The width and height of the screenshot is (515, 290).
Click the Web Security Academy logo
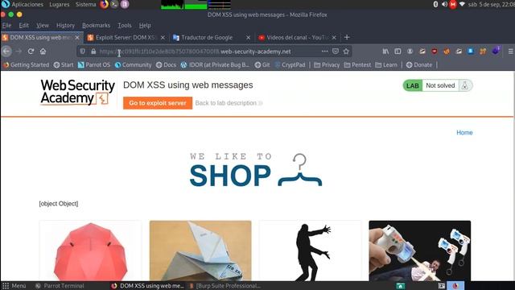coord(77,92)
